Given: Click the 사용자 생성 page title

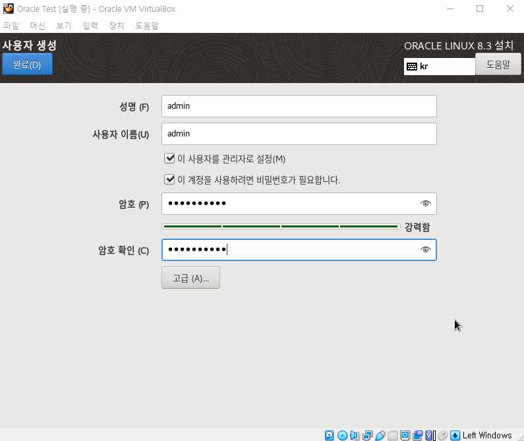Looking at the screenshot, I should (x=30, y=45).
